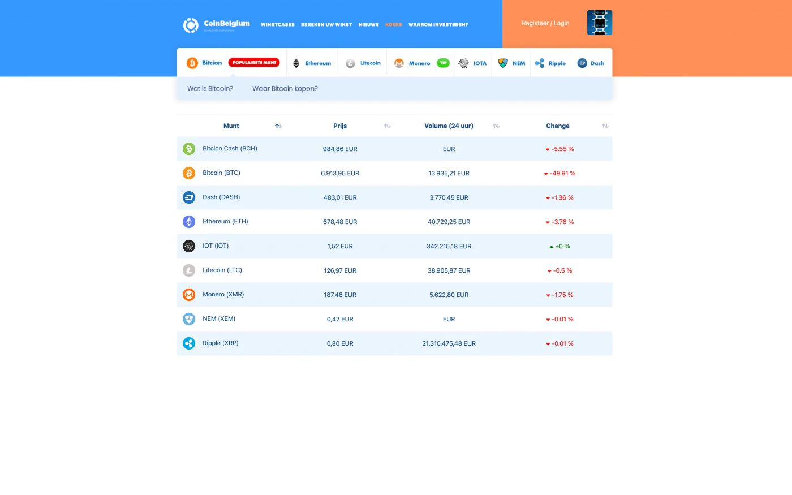The height and width of the screenshot is (495, 792).
Task: Switch to the Litecoin tab
Action: (x=363, y=63)
